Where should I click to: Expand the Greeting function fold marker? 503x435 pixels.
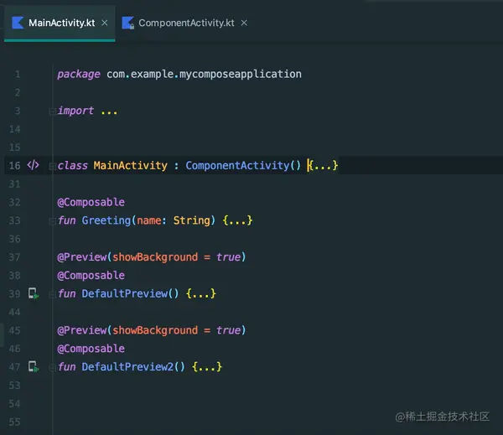52,221
